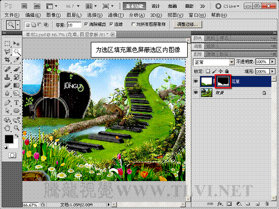Hide the 花草 layer
The width and height of the screenshot is (279, 209).
pos(196,82)
